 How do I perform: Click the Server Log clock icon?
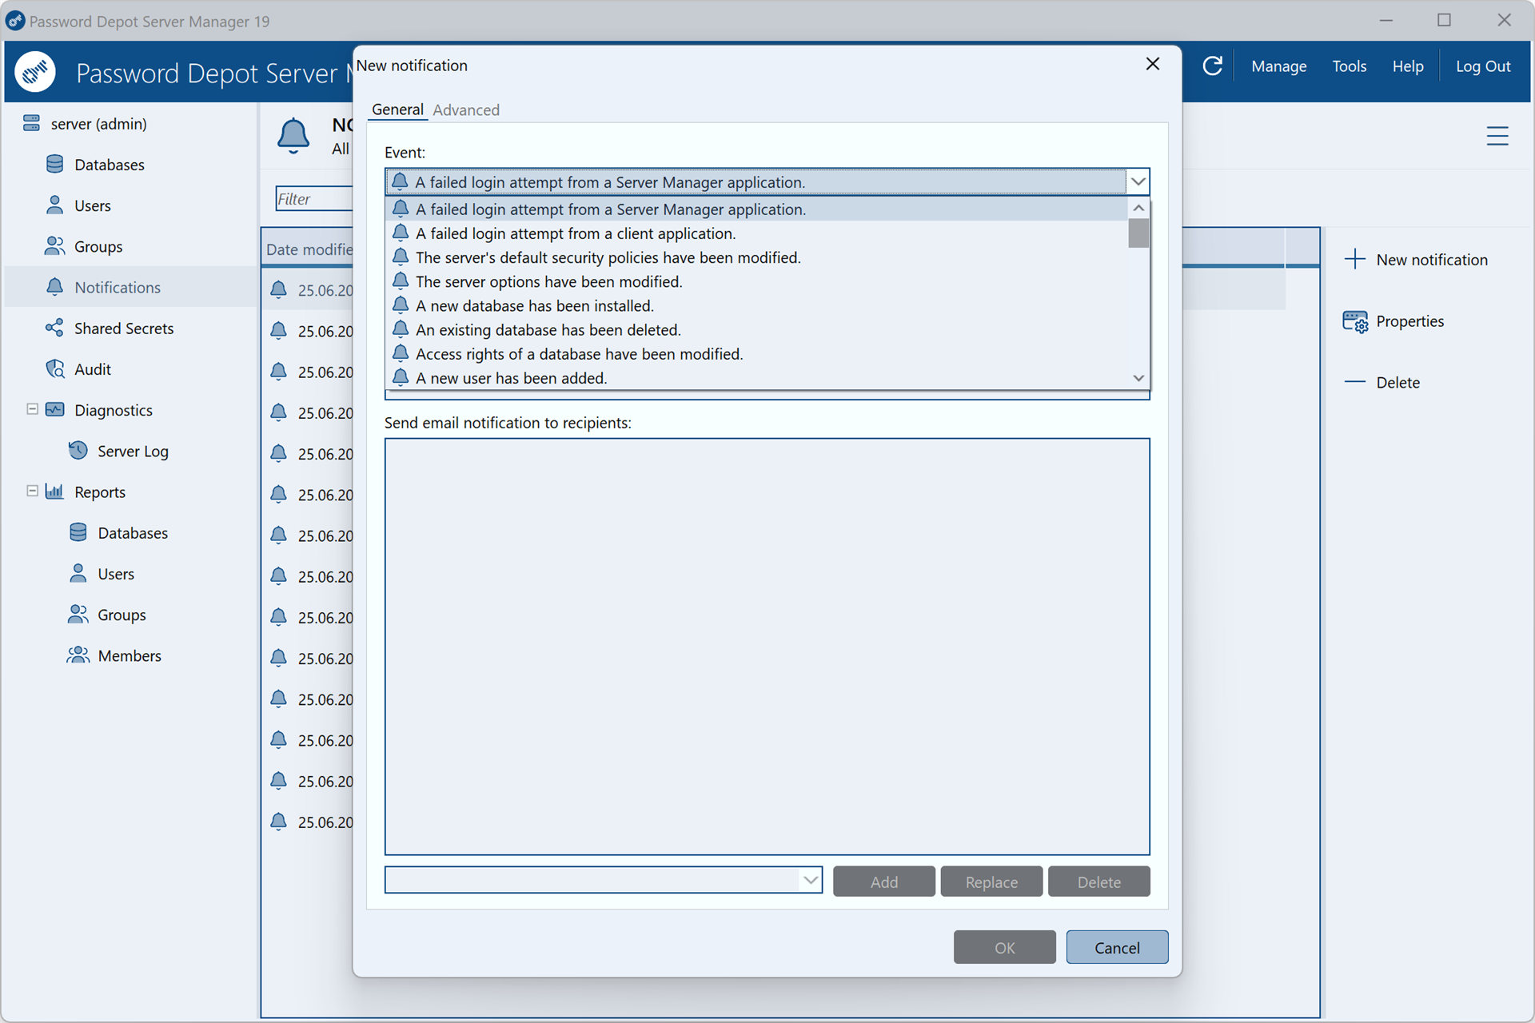coord(78,450)
